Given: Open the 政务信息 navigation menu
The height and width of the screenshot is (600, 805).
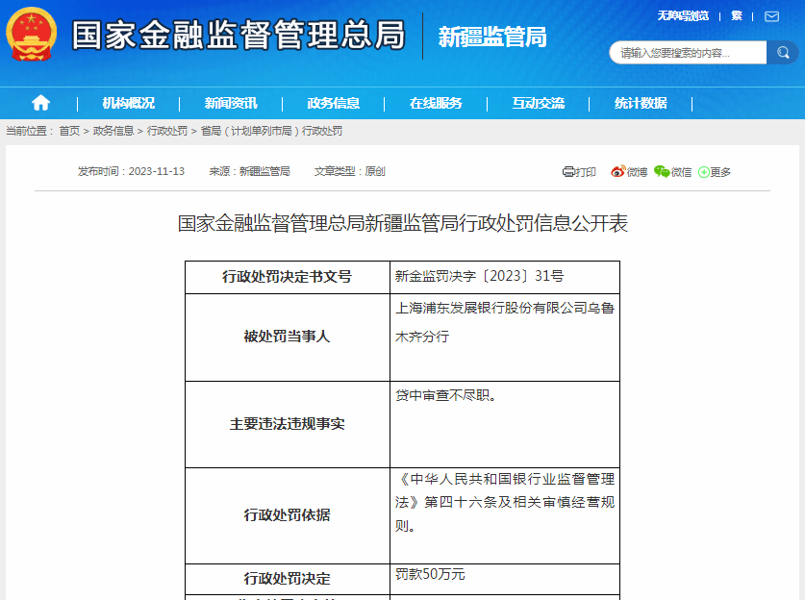Looking at the screenshot, I should click(333, 103).
